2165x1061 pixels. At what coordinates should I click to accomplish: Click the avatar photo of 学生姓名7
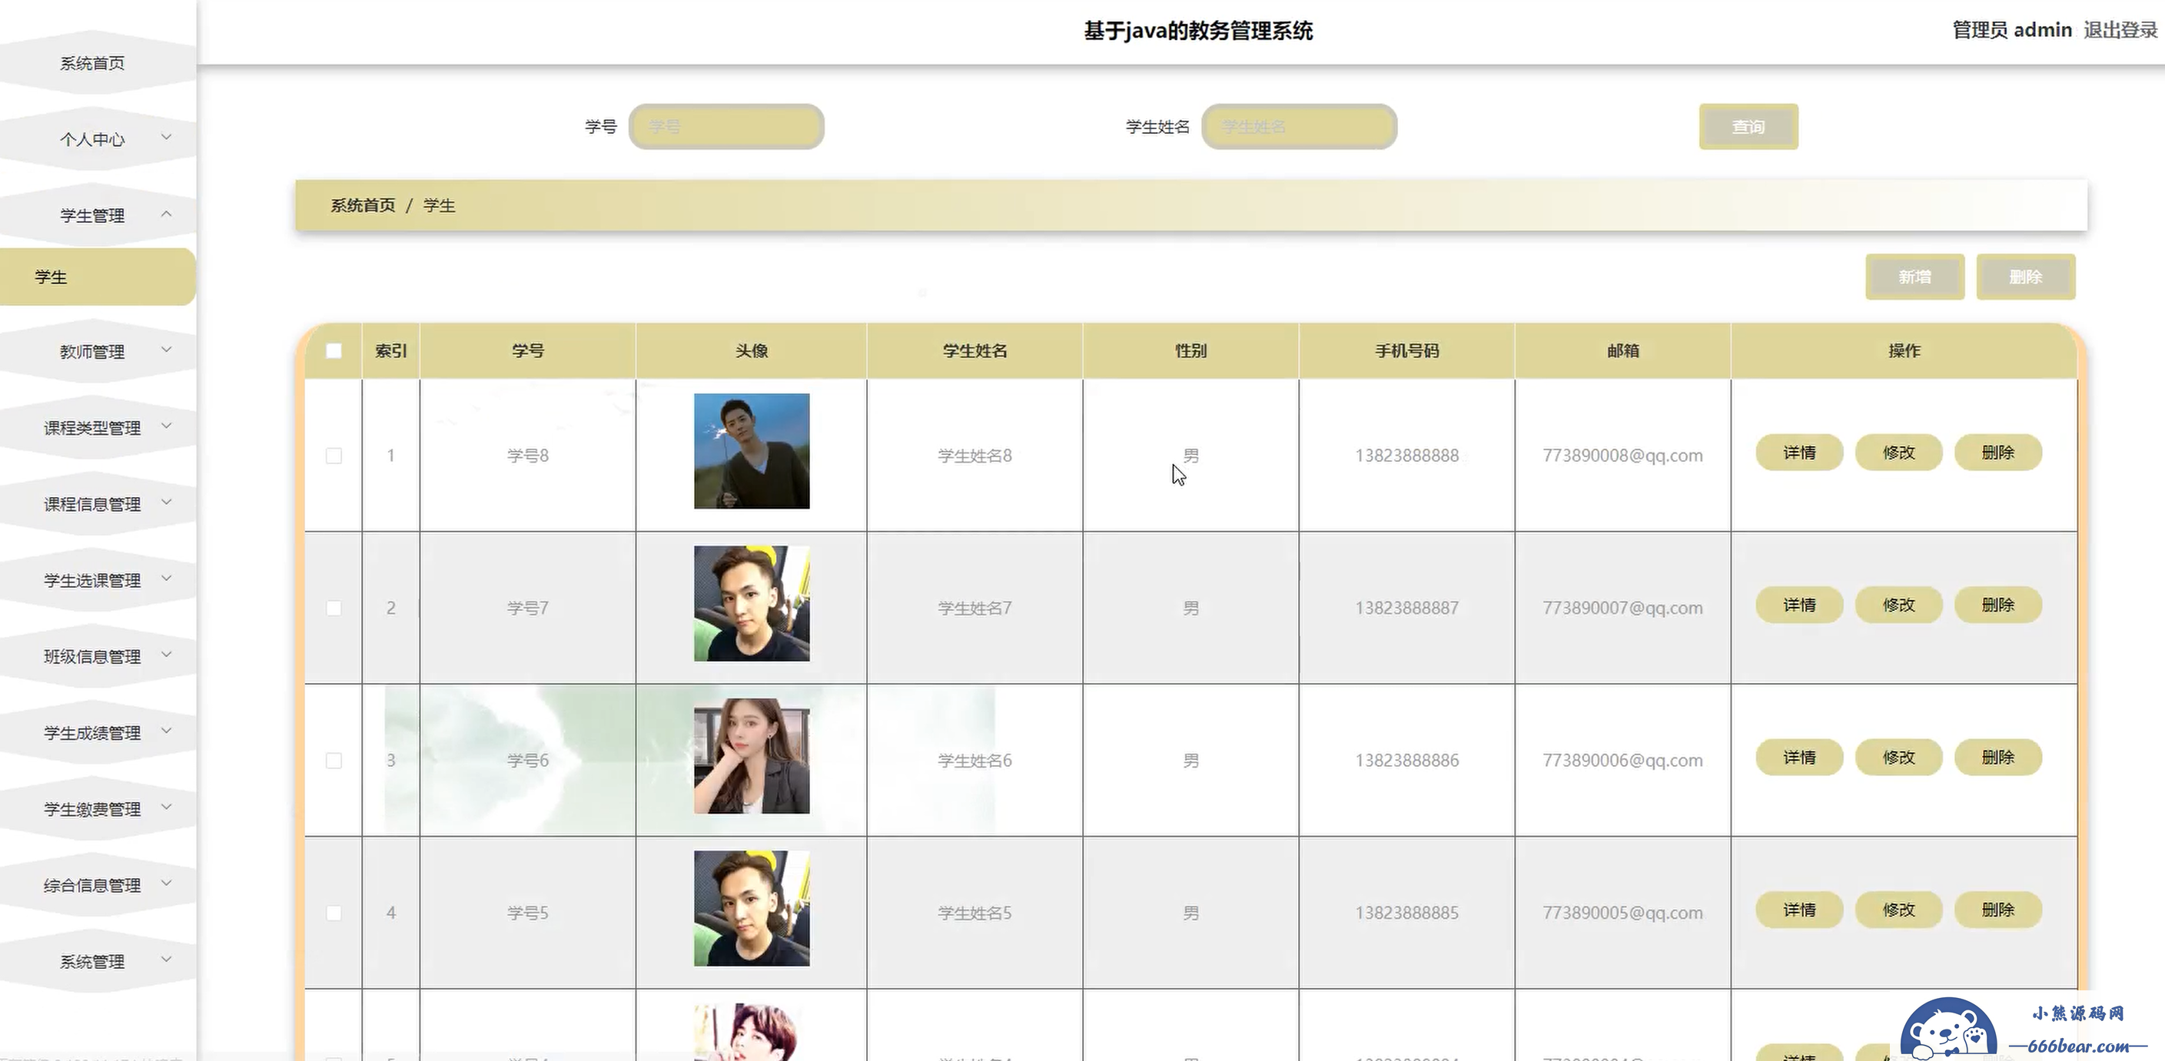752,604
